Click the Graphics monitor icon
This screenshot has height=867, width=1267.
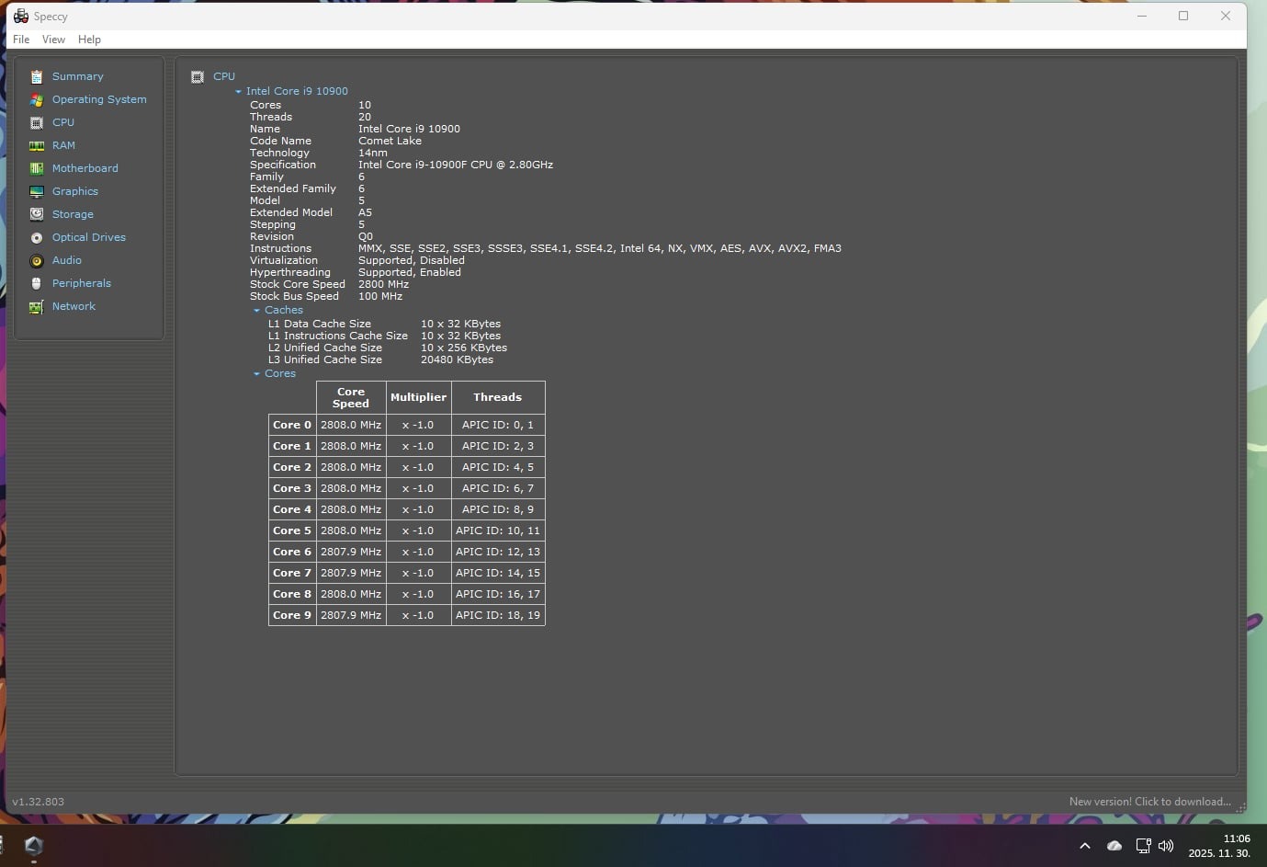[37, 191]
